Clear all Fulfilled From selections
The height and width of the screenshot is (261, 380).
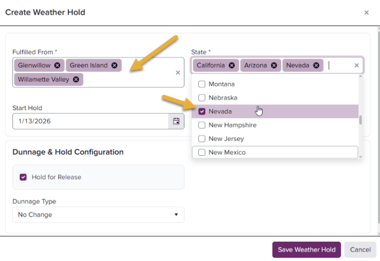[x=178, y=72]
